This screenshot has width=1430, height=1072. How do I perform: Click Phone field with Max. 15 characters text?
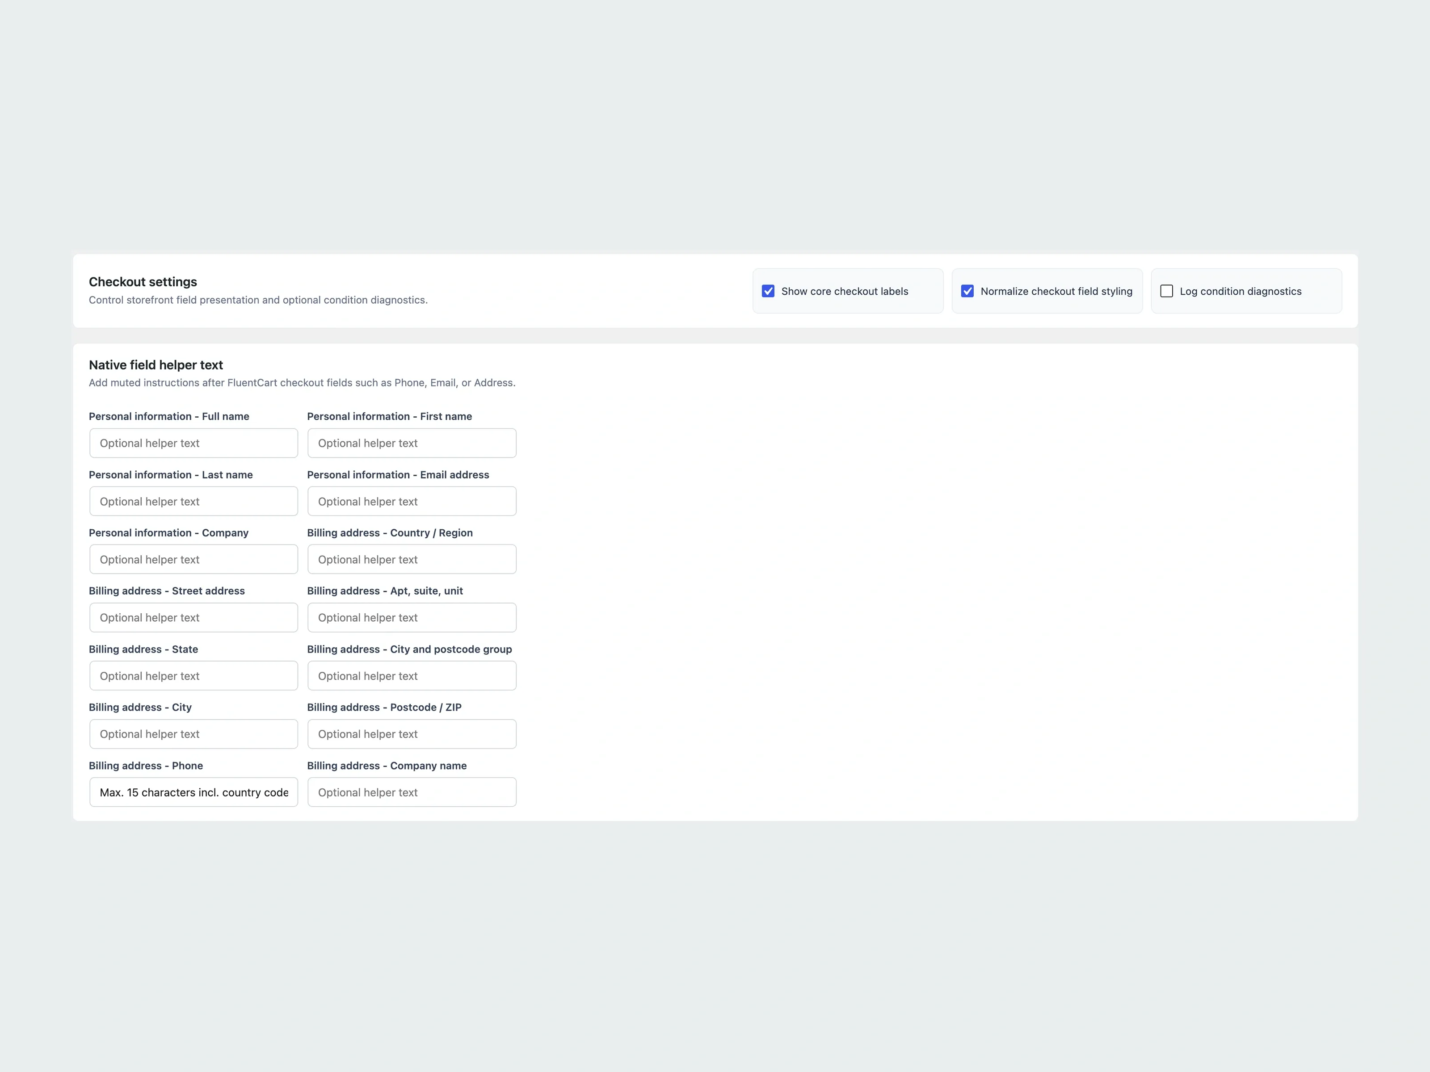(x=193, y=791)
